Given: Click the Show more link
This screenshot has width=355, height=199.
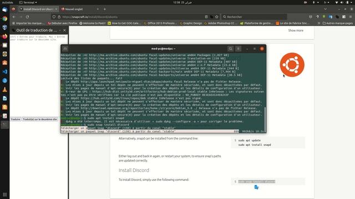Looking at the screenshot, I should pyautogui.click(x=296, y=30).
